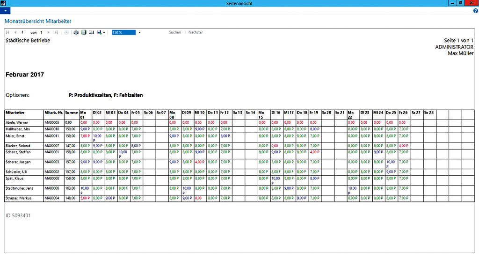This screenshot has width=479, height=257.
Task: Click the Suchen search link
Action: click(x=174, y=33)
